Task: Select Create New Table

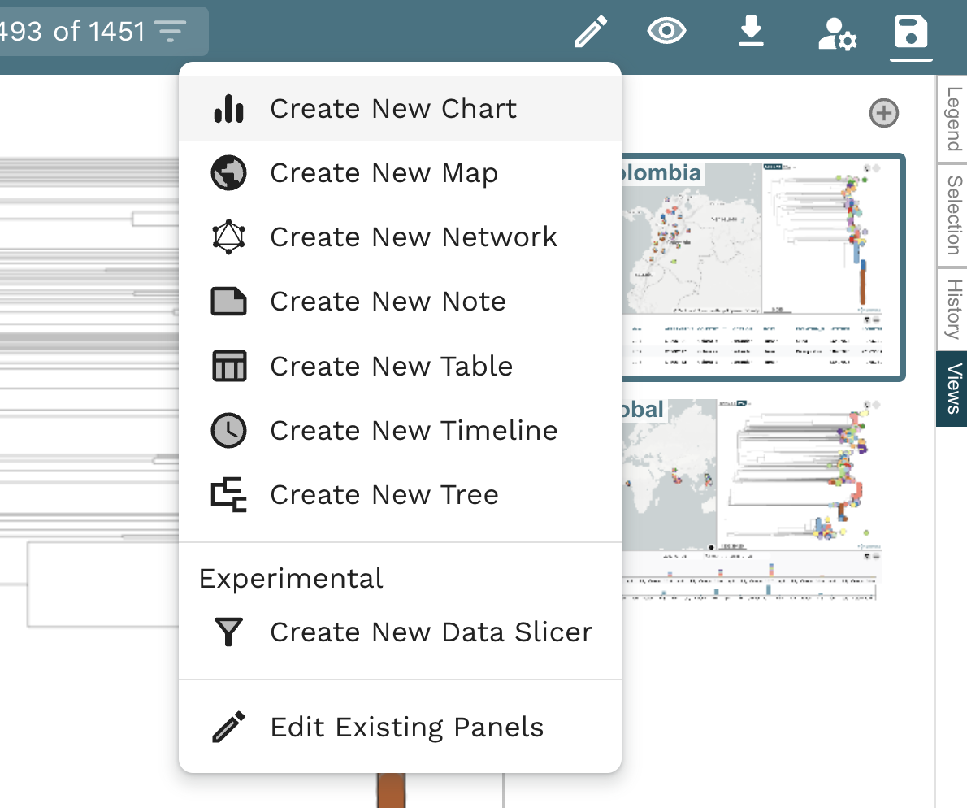Action: [401, 366]
